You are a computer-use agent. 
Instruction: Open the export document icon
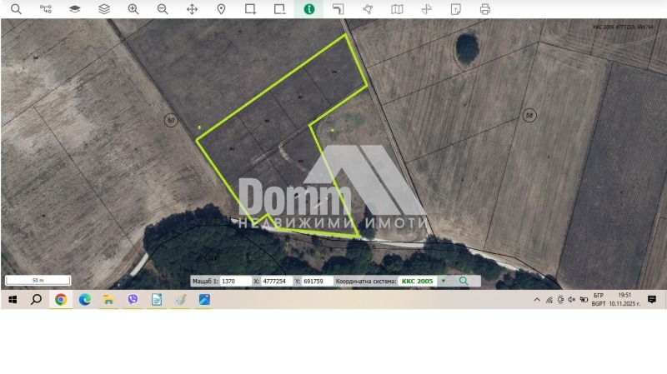pos(455,9)
